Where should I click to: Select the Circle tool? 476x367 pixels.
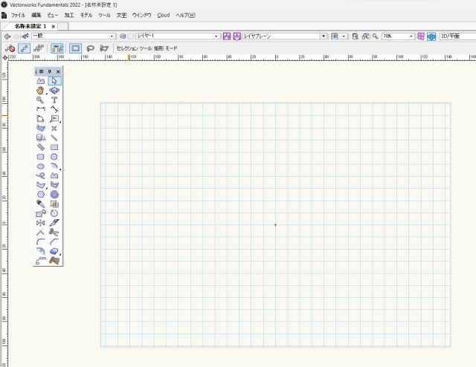[54, 157]
